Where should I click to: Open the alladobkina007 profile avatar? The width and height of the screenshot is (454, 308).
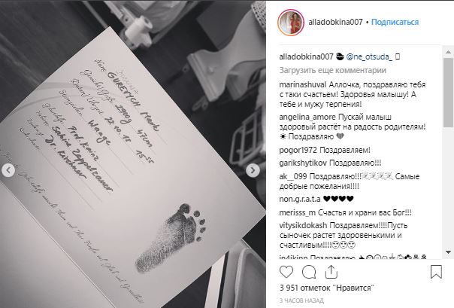pyautogui.click(x=291, y=23)
